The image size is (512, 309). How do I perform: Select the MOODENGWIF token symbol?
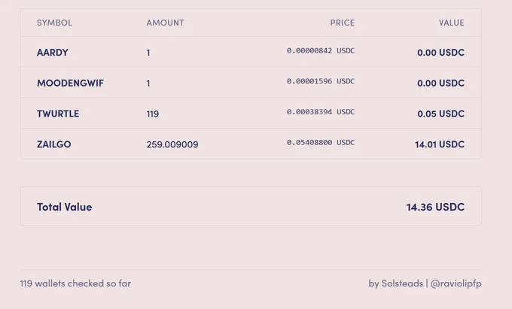(x=70, y=83)
